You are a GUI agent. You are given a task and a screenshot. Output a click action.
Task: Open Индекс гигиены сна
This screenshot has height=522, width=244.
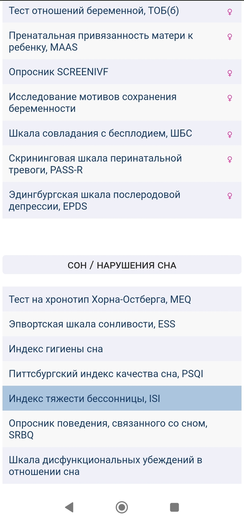[56, 349]
